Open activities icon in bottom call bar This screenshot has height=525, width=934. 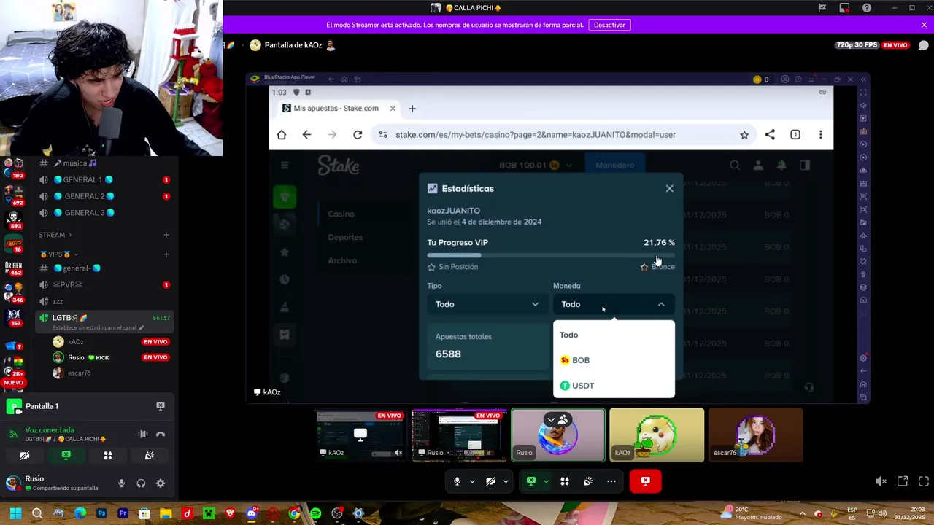[x=564, y=481]
